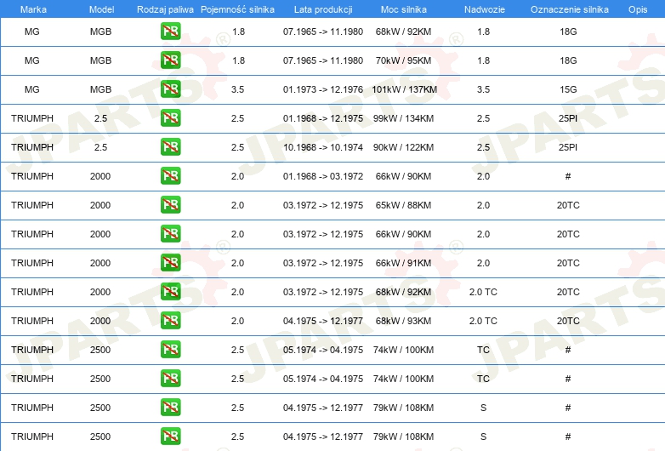Click the Model column header
The height and width of the screenshot is (451, 665).
(x=101, y=9)
